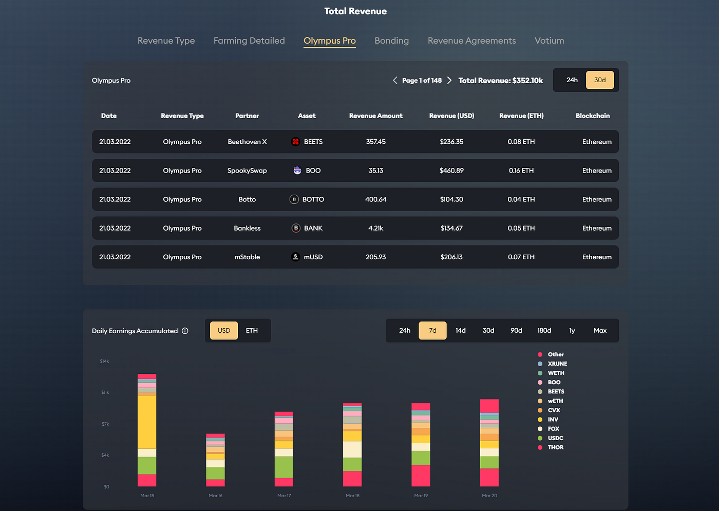
Task: Go to previous page arrow
Action: [x=395, y=80]
